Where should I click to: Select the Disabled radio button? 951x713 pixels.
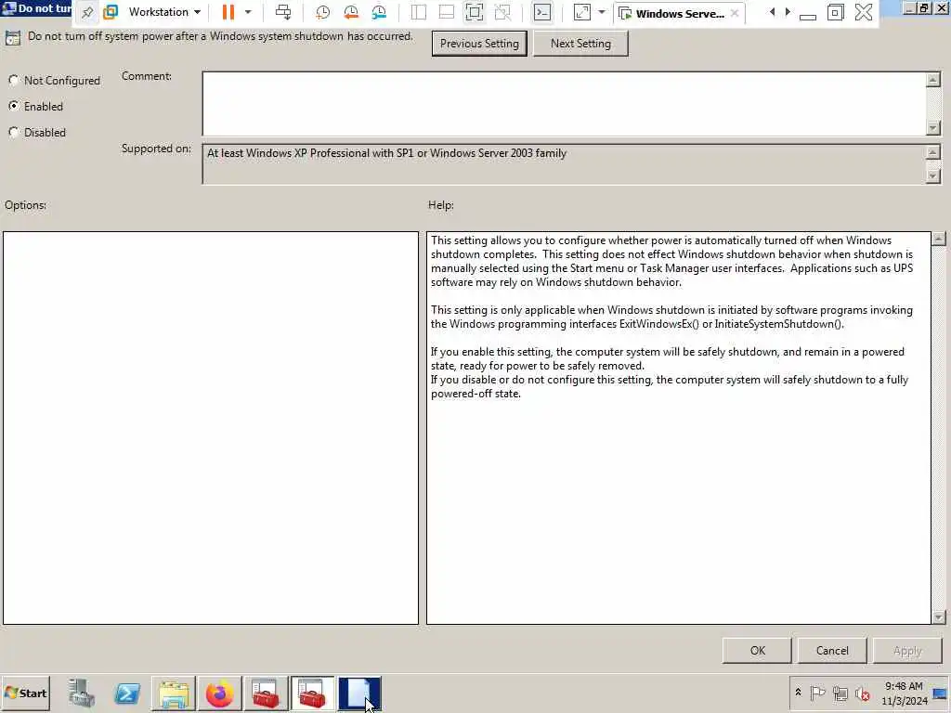(13, 132)
